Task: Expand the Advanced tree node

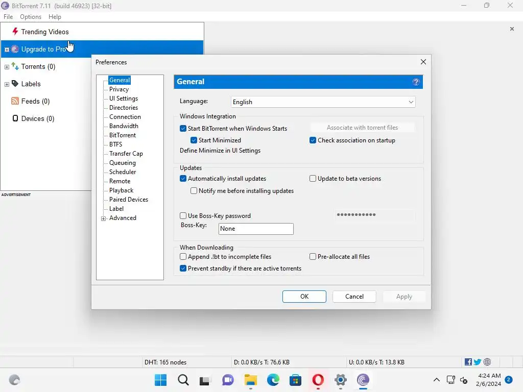Action: coord(103,218)
